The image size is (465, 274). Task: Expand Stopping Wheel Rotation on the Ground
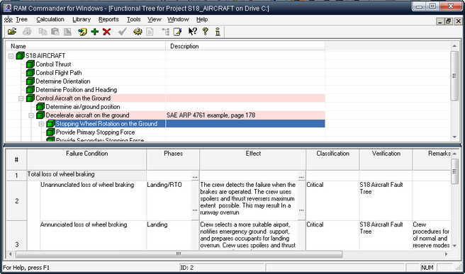coord(41,124)
